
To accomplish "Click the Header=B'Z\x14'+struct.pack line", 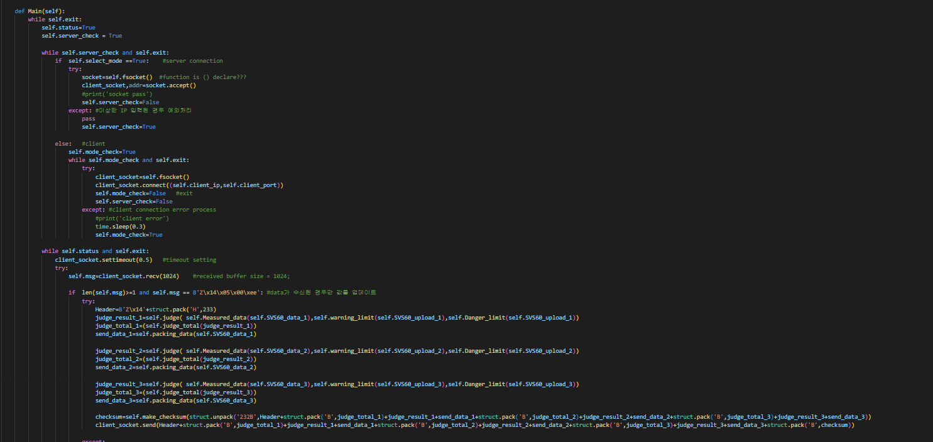I will (156, 310).
